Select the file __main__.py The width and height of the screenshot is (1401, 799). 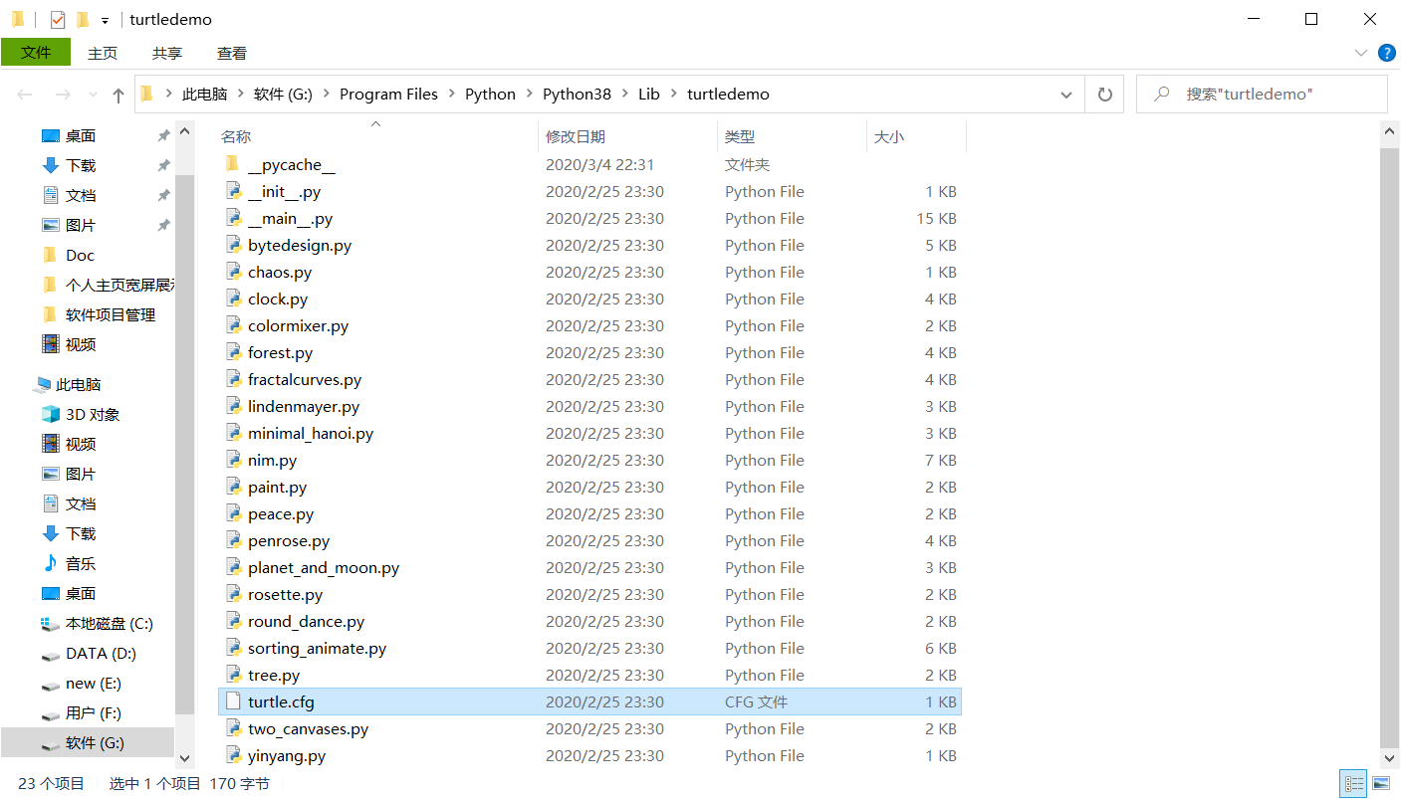click(x=290, y=218)
